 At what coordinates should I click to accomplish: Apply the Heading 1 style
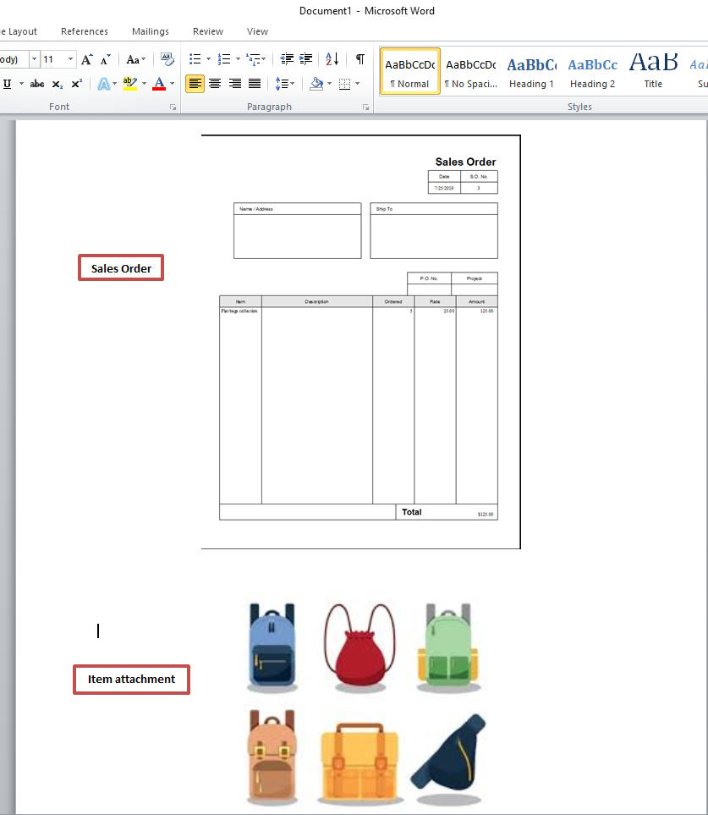click(x=531, y=71)
